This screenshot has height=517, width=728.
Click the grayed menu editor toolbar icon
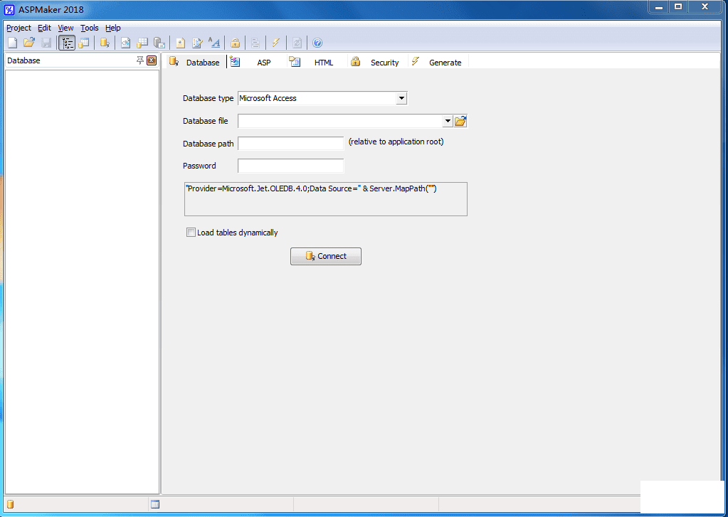[255, 43]
